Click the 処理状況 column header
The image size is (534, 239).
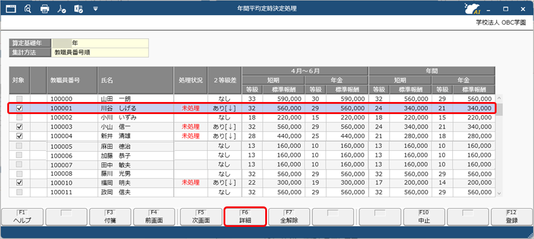[x=191, y=80]
